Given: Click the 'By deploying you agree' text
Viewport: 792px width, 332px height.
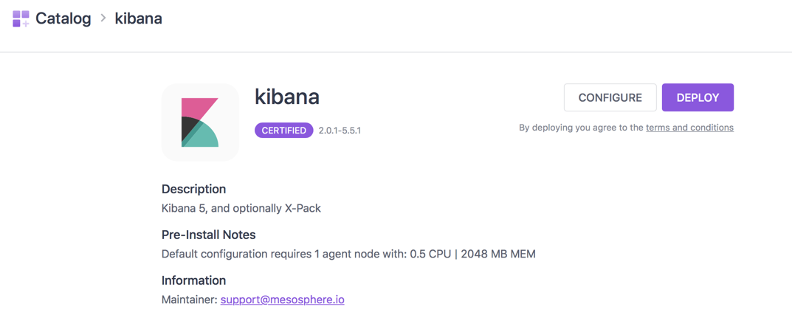Looking at the screenshot, I should coord(581,128).
